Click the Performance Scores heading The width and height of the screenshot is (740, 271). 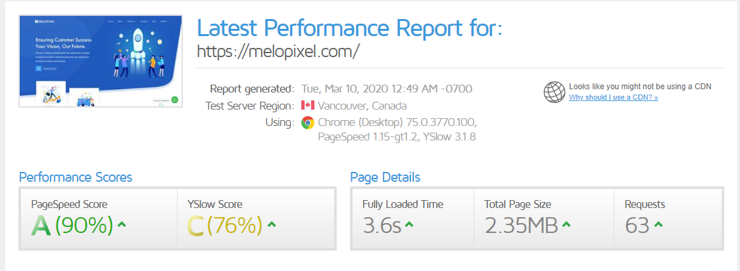76,177
